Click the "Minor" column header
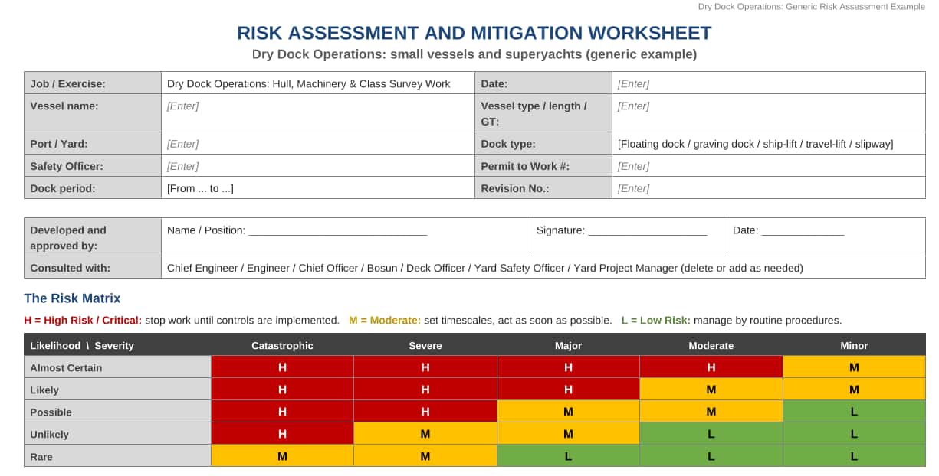 point(854,345)
